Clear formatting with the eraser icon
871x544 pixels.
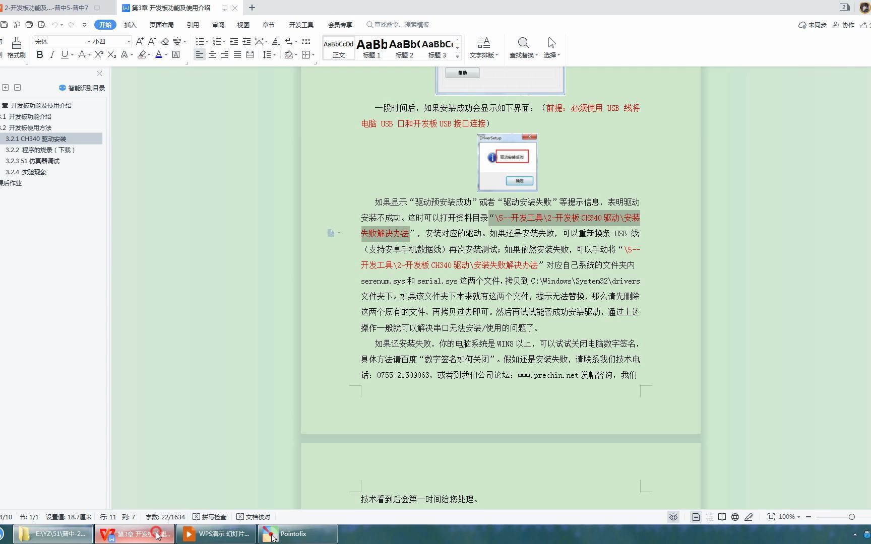(164, 41)
